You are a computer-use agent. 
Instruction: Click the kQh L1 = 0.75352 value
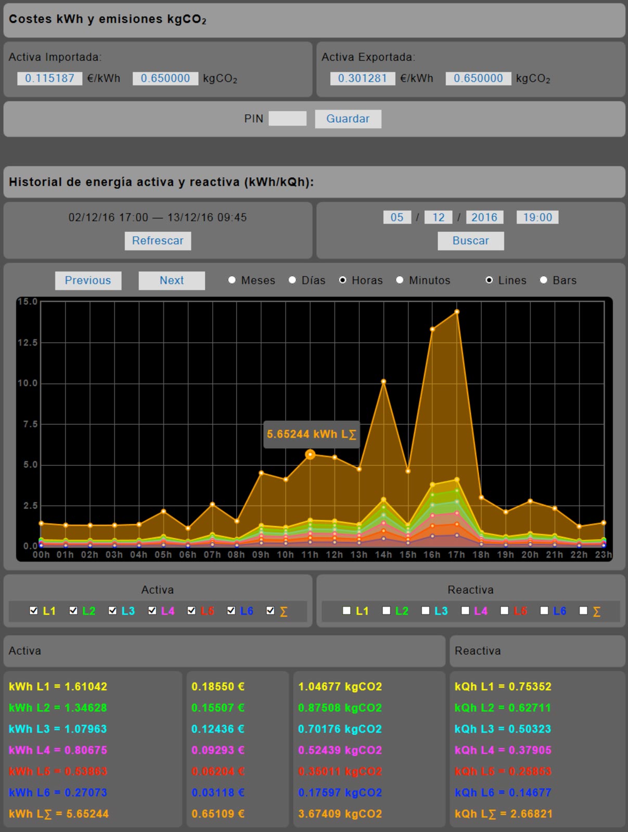tap(503, 686)
